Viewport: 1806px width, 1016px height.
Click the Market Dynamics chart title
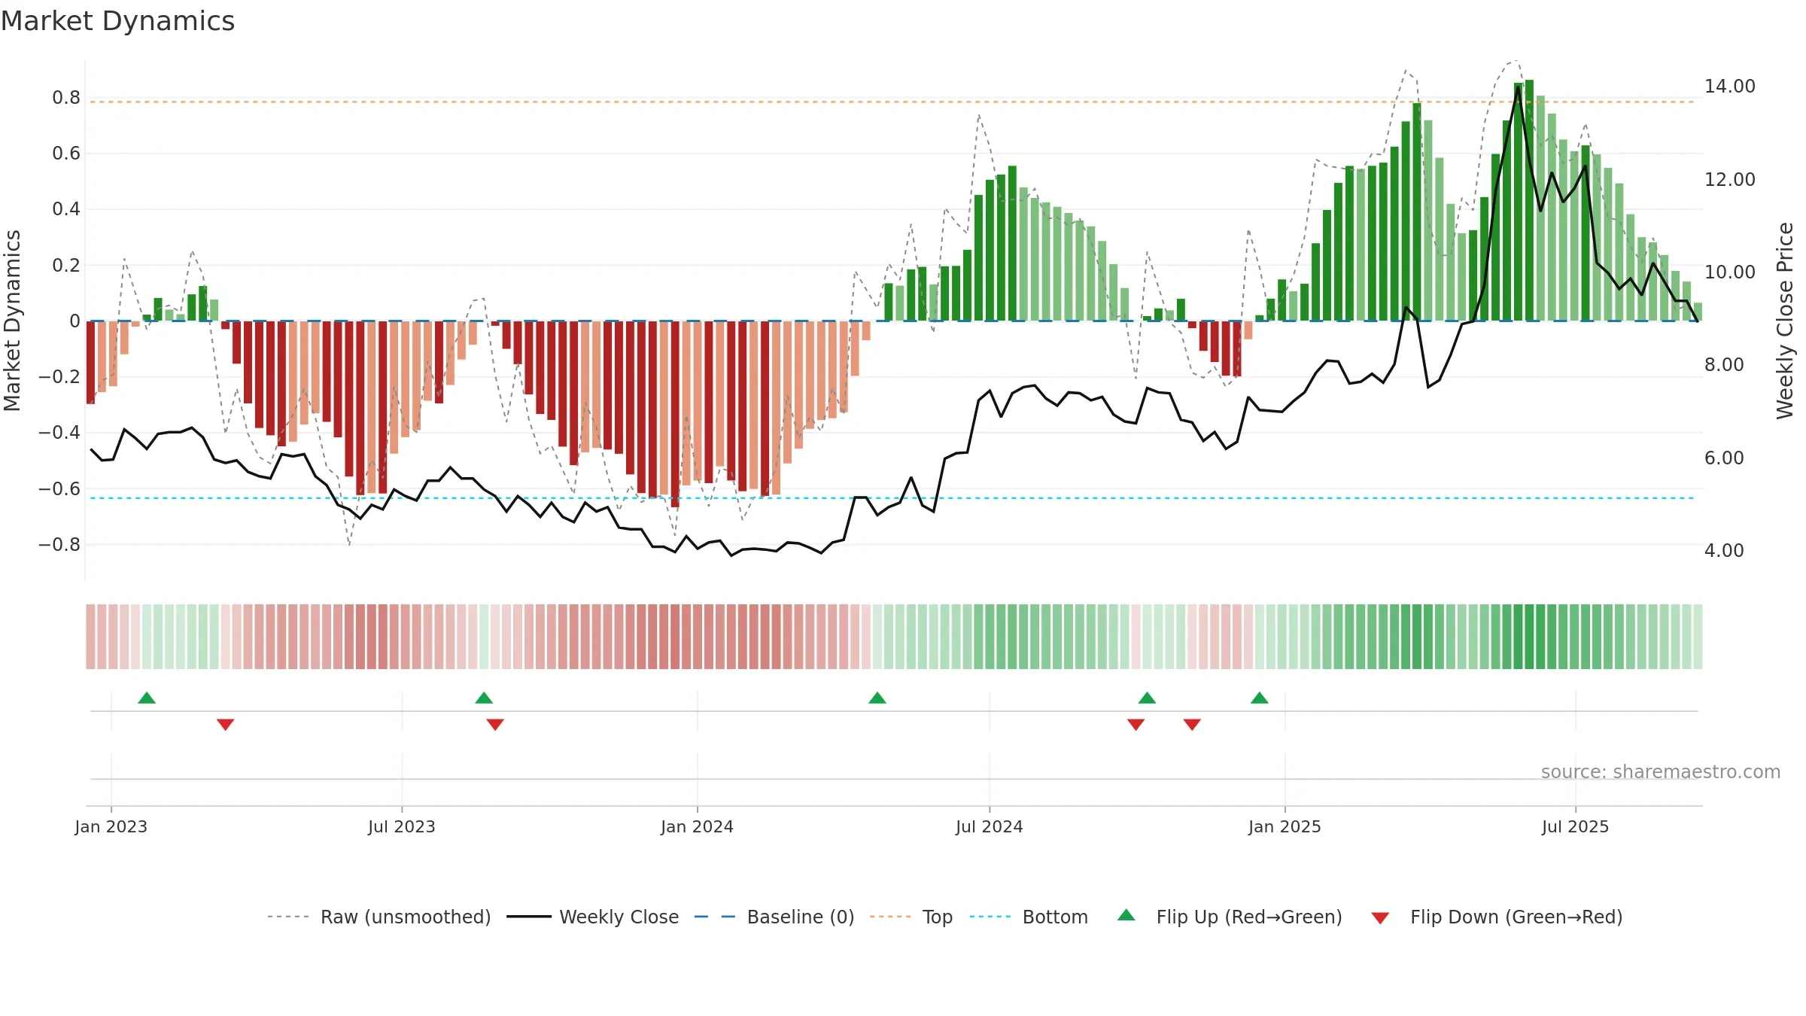[x=118, y=21]
